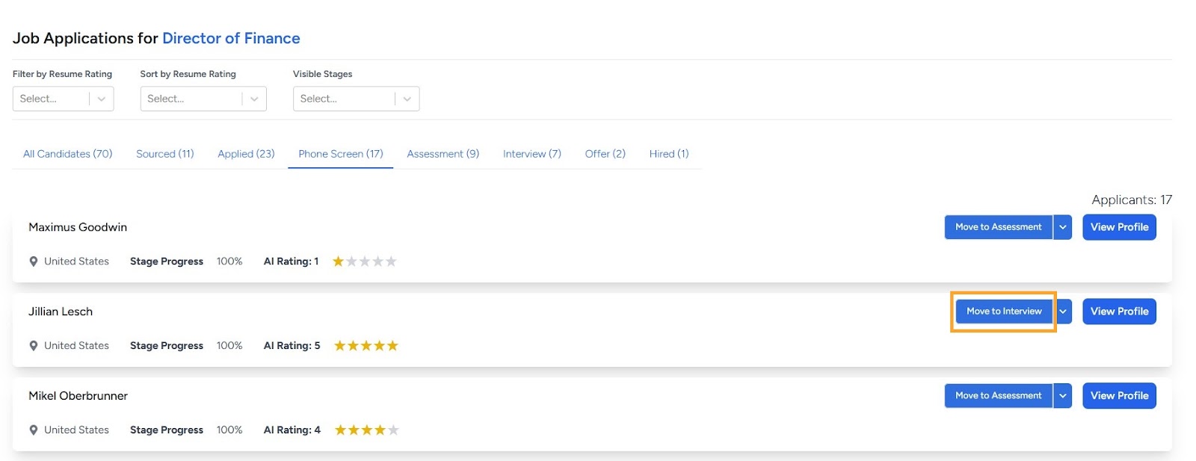Expand move options arrow for Maximus Goodwin
Viewport: 1196px width, 461px height.
pos(1063,227)
